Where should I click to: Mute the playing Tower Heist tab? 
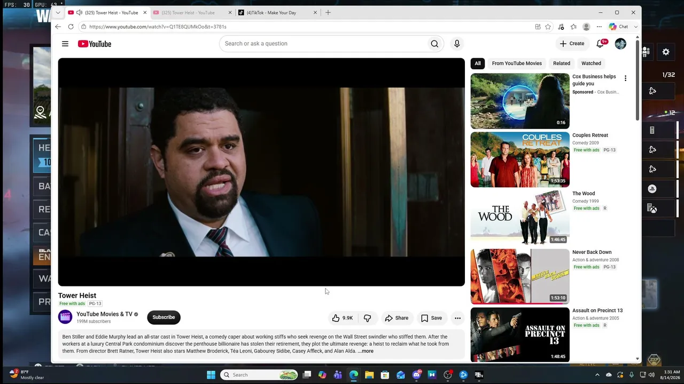(79, 13)
